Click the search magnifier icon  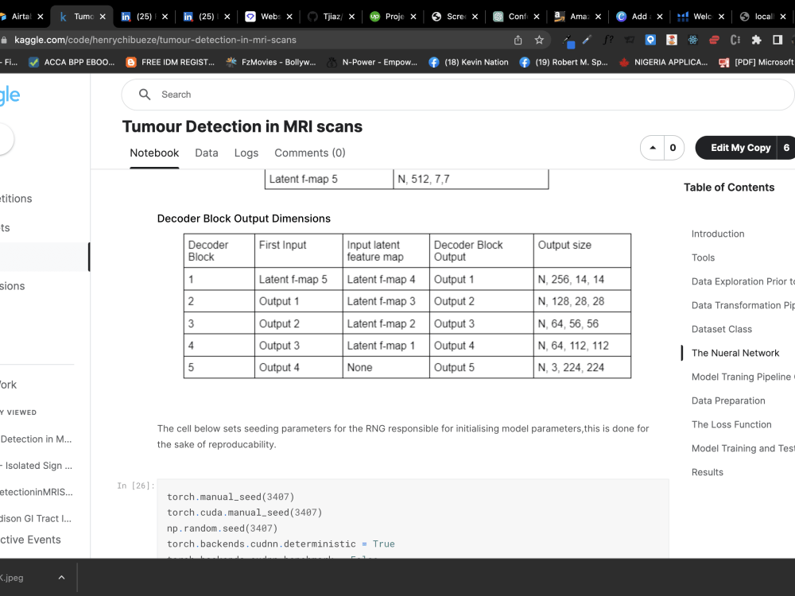coord(145,95)
